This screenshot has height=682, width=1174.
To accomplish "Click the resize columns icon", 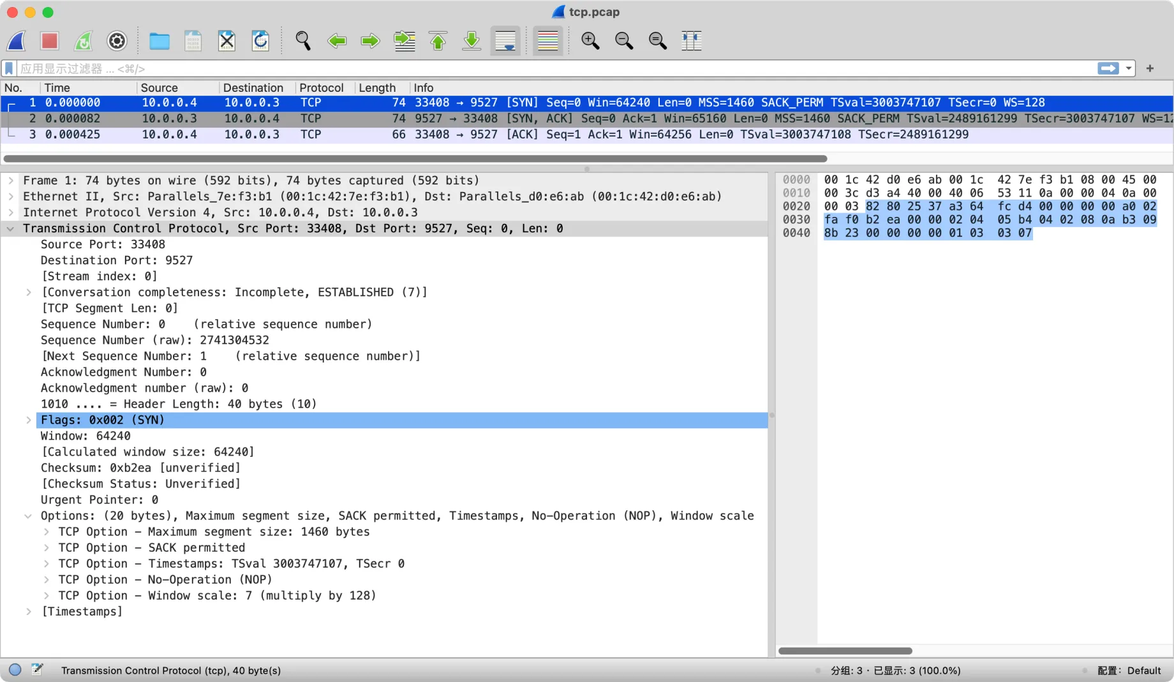I will pyautogui.click(x=691, y=41).
